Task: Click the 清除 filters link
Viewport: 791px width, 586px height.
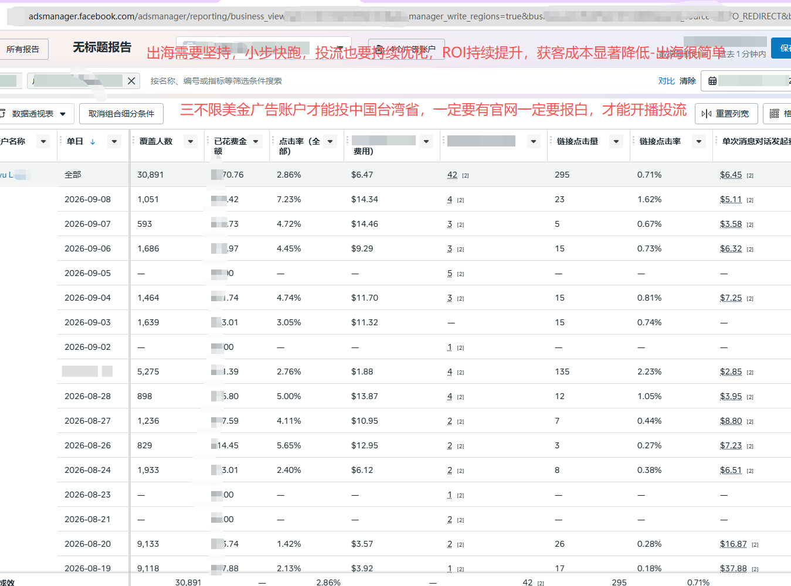Action: pyautogui.click(x=688, y=81)
